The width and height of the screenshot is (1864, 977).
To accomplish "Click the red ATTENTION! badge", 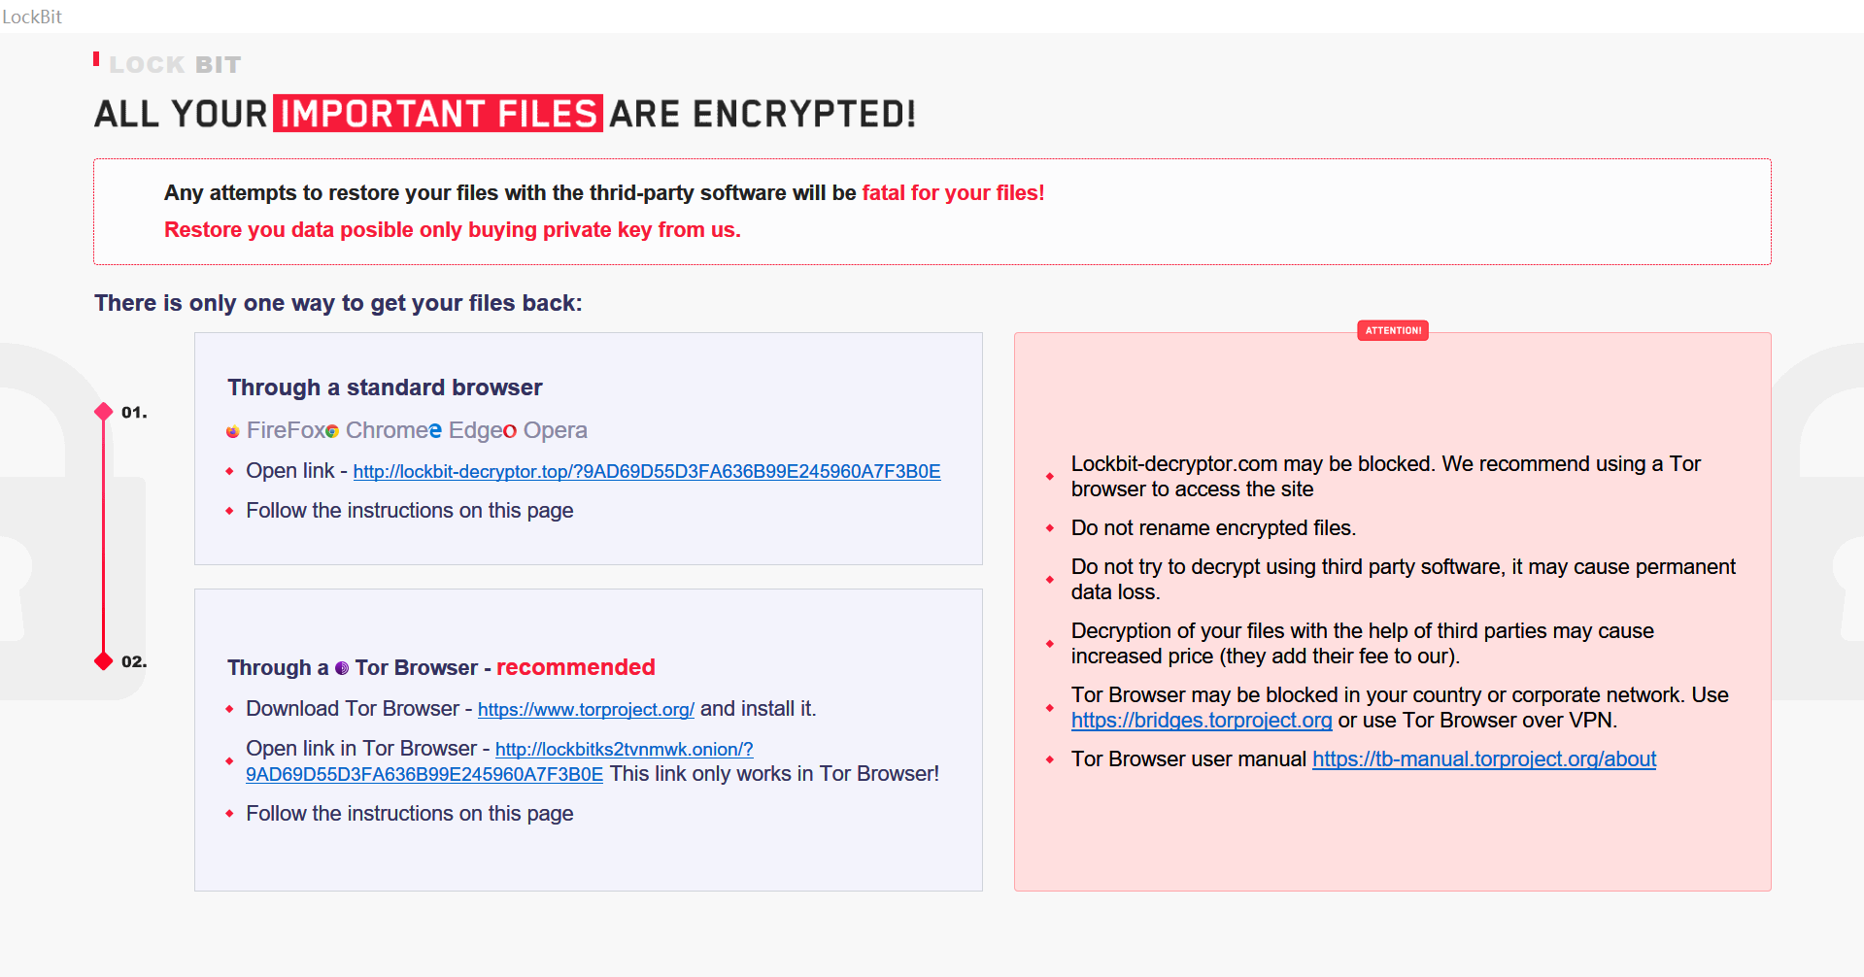I will (1393, 330).
